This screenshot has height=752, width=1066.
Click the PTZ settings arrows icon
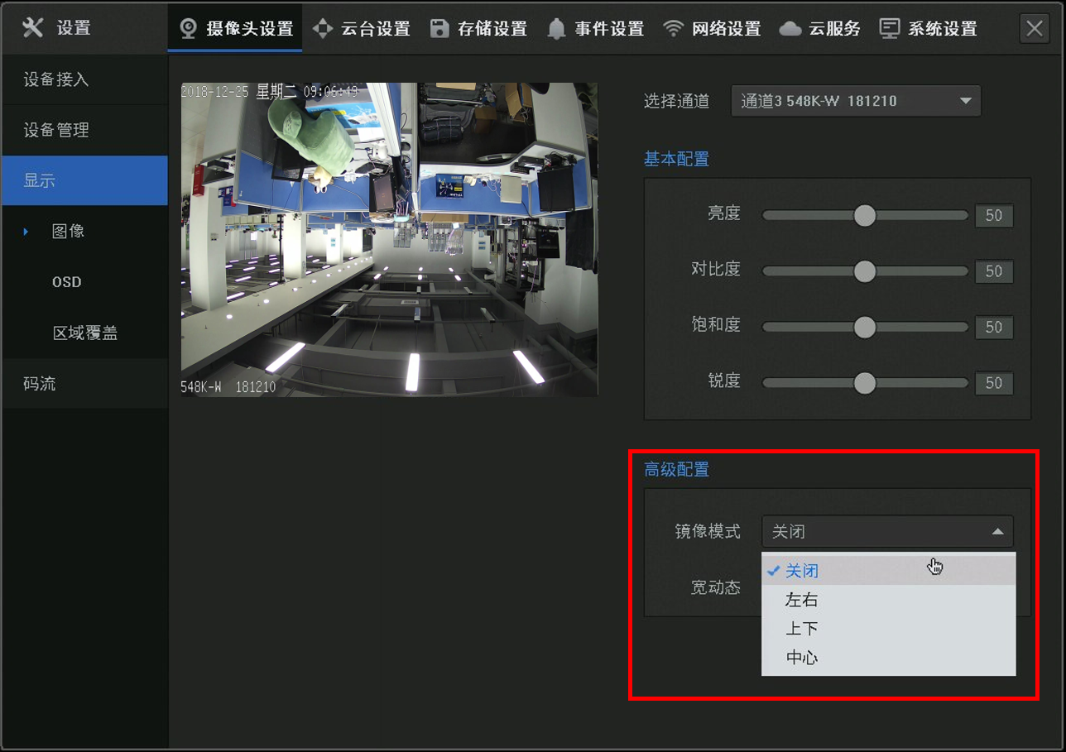click(x=323, y=29)
